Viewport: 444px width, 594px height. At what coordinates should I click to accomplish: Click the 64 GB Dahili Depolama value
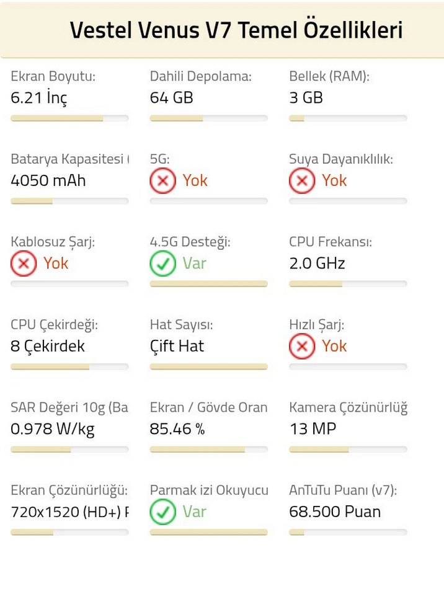tap(171, 97)
